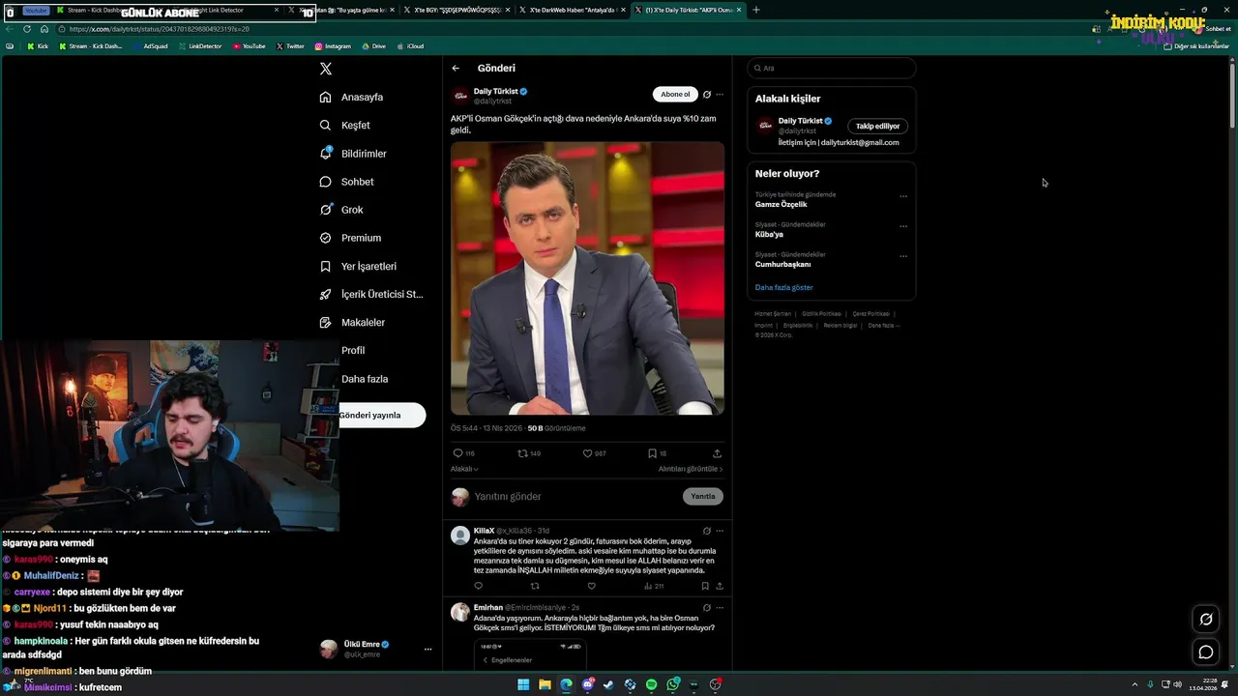Screen dimensions: 1238x696
Task: Click view count icon on KillaX reply
Action: pyautogui.click(x=648, y=586)
